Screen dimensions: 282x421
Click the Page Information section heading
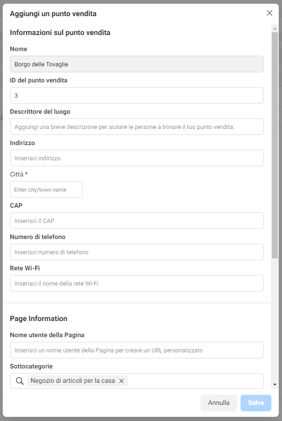39,319
